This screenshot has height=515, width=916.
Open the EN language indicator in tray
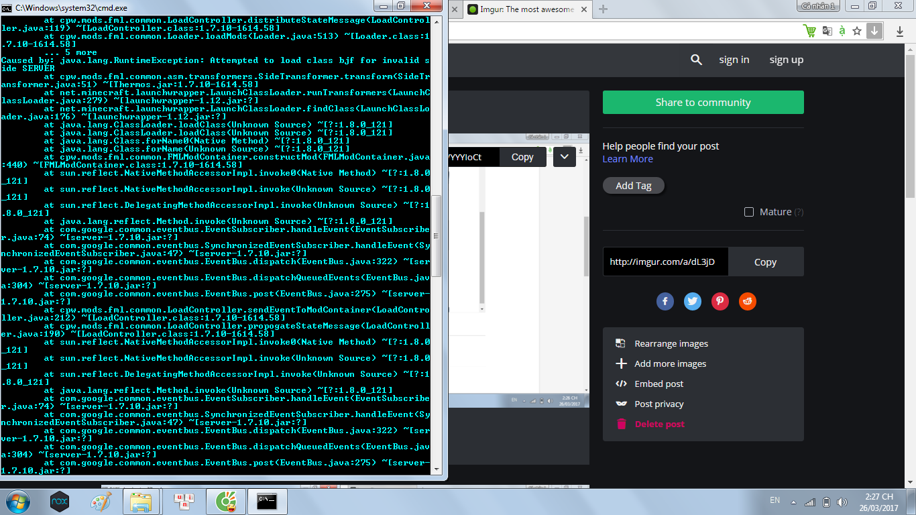click(x=775, y=500)
